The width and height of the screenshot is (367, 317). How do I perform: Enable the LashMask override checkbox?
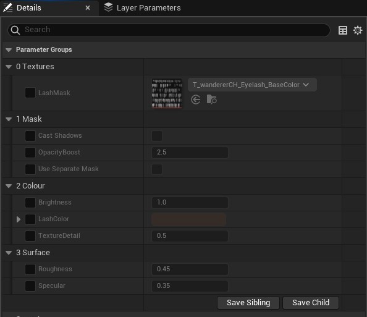click(30, 93)
